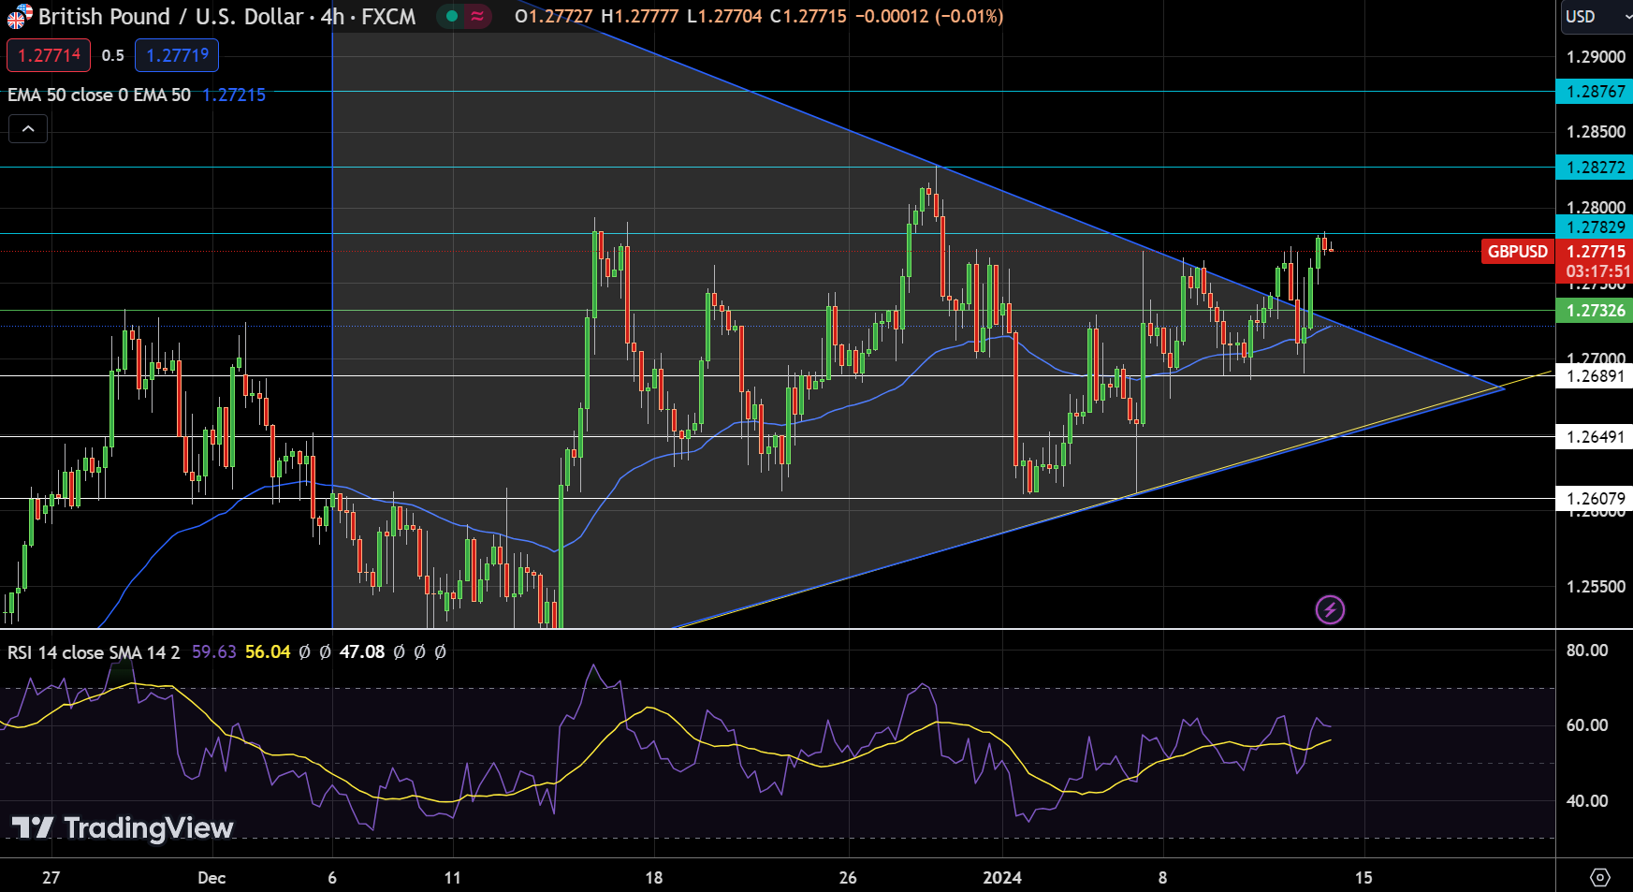
Task: Open chart settings hexagon icon at bottom right
Action: point(1600,877)
